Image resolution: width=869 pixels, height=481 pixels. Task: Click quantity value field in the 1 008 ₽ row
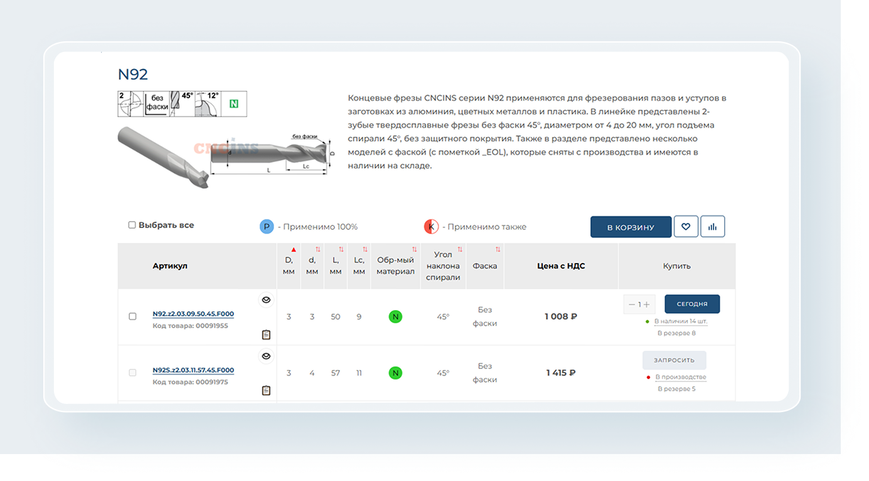(x=639, y=304)
